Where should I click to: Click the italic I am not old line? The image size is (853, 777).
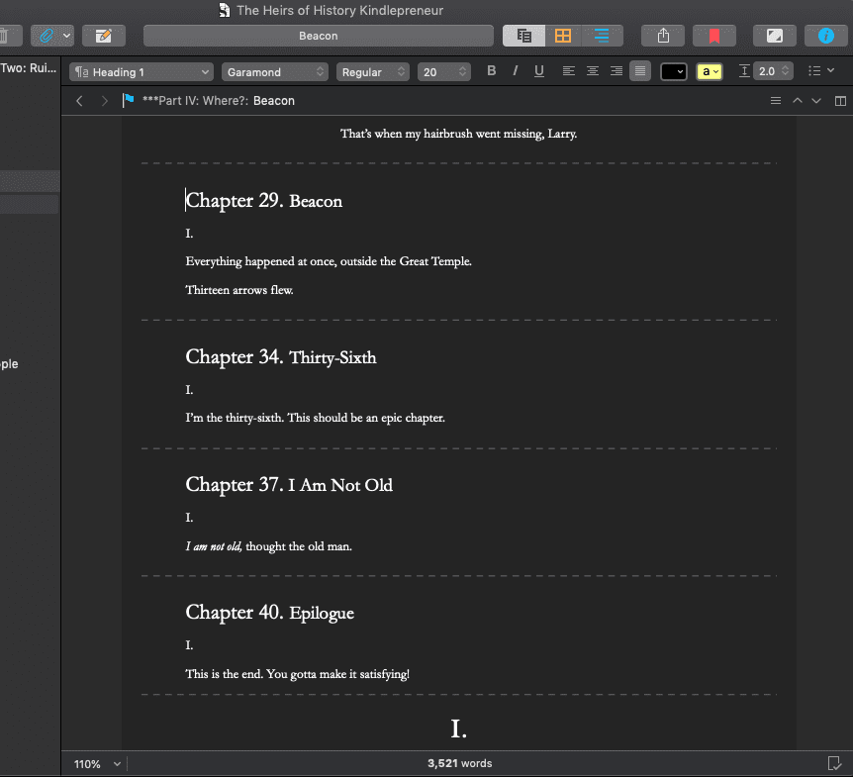coord(269,546)
